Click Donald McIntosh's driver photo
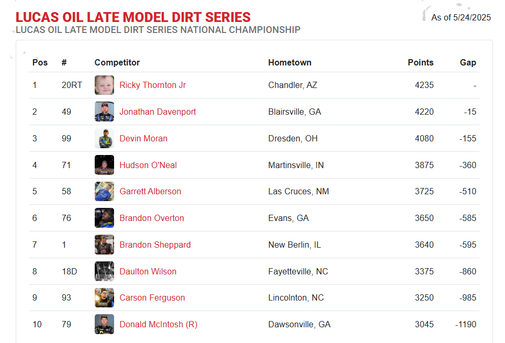The height and width of the screenshot is (343, 505). (x=104, y=324)
